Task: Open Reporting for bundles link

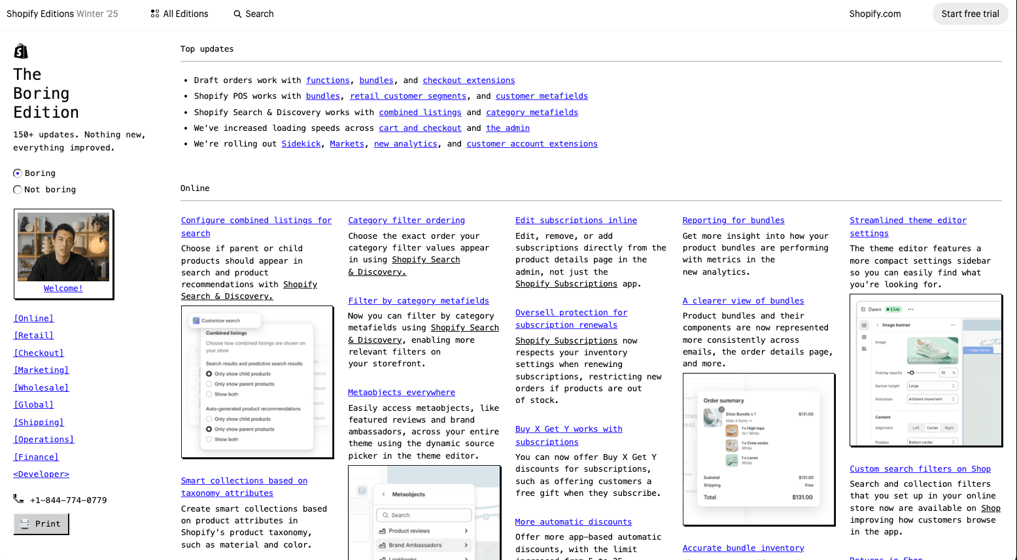Action: click(x=733, y=220)
